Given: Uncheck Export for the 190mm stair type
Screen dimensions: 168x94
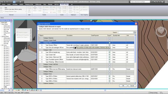Looking at the screenshot, I should tap(109, 69).
